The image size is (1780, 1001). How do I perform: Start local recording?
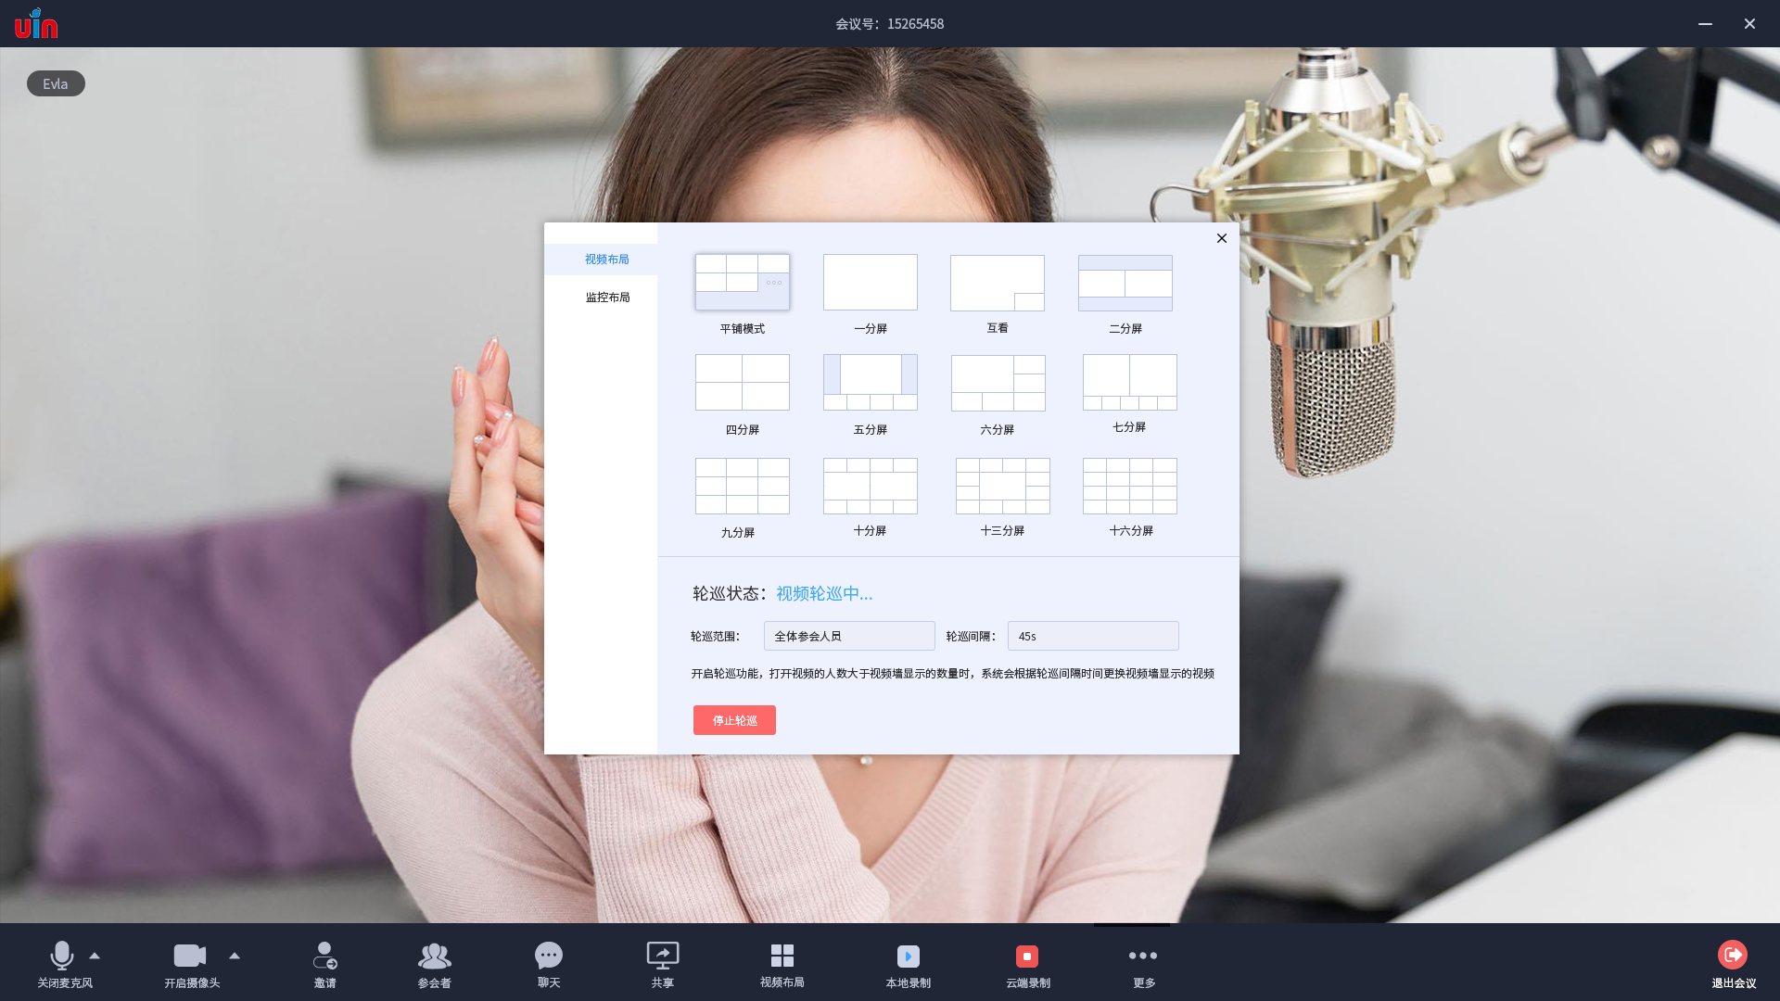coord(908,956)
